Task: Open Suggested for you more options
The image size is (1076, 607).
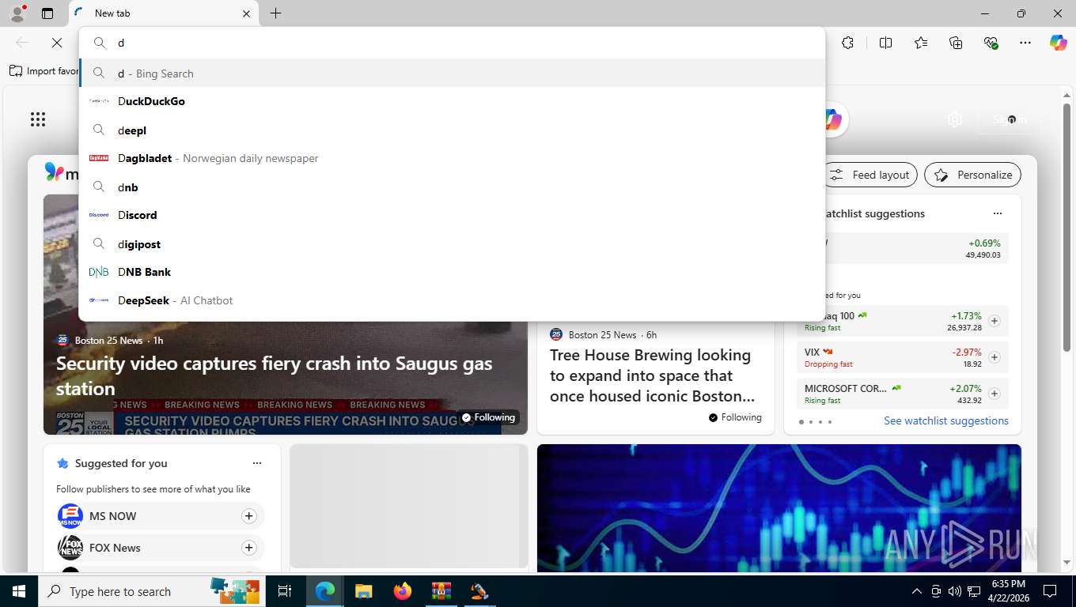Action: [x=257, y=463]
